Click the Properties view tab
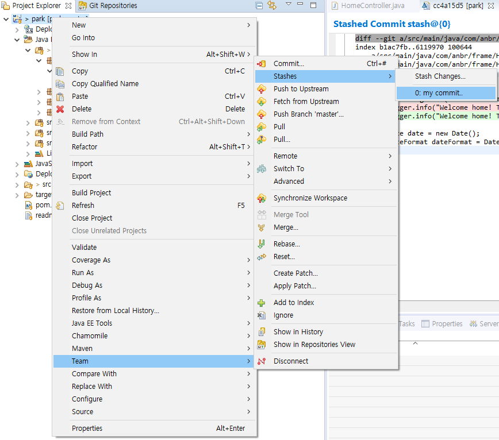499x440 pixels. point(442,324)
